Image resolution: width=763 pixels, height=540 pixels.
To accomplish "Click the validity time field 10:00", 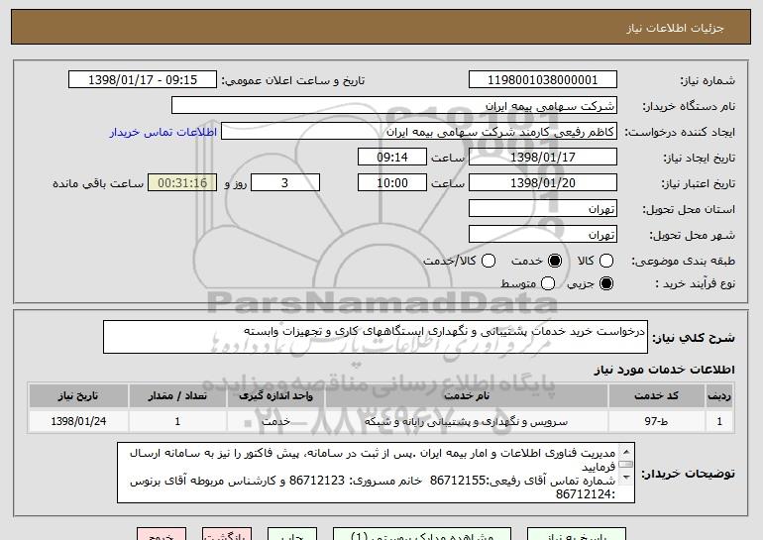I will click(x=392, y=183).
